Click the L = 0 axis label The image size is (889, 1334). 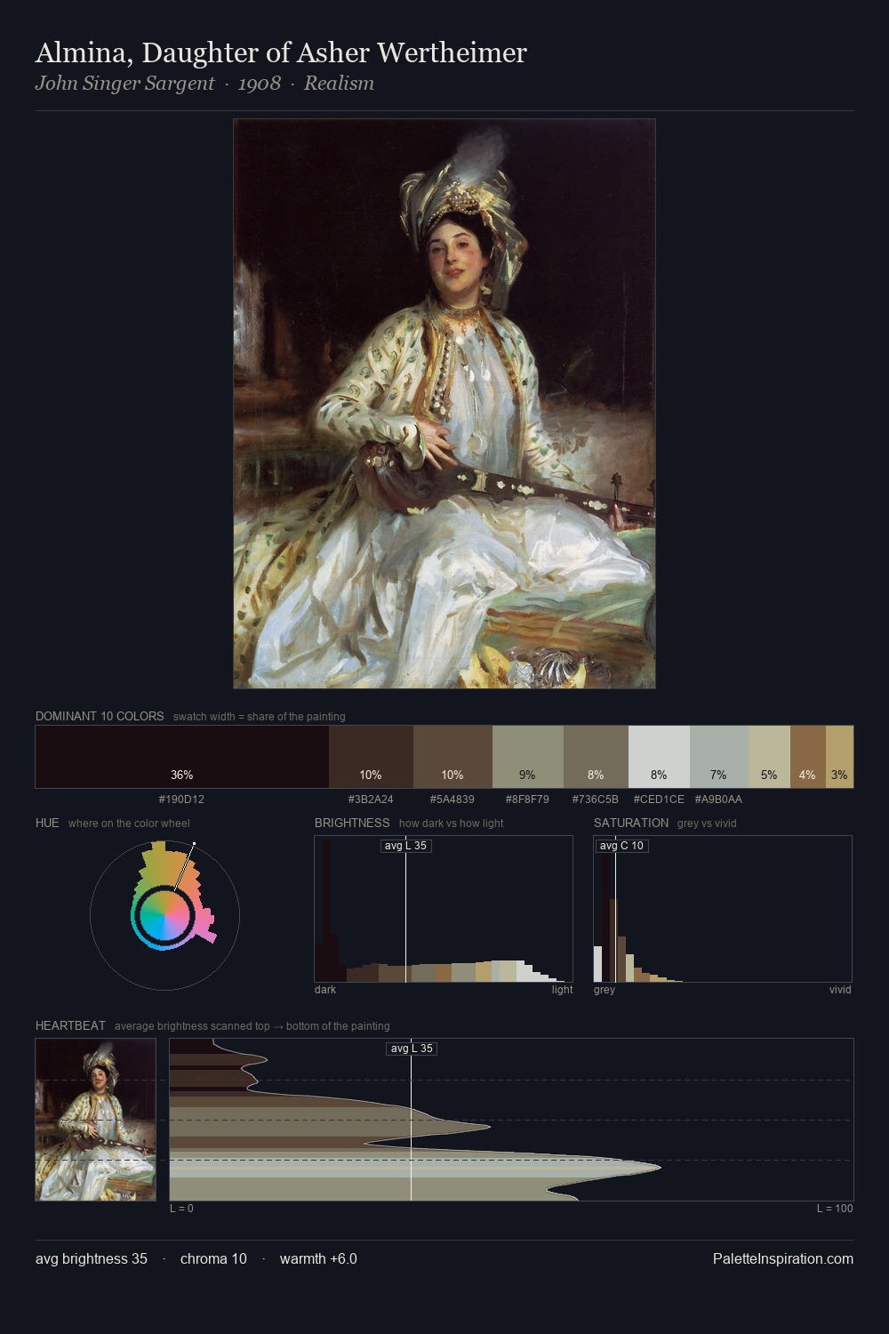181,1209
